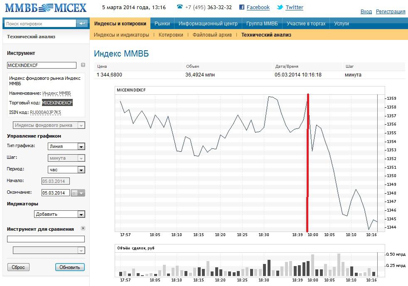Click the step value минута in the table
Screen dimensions: 408x286
[353, 75]
